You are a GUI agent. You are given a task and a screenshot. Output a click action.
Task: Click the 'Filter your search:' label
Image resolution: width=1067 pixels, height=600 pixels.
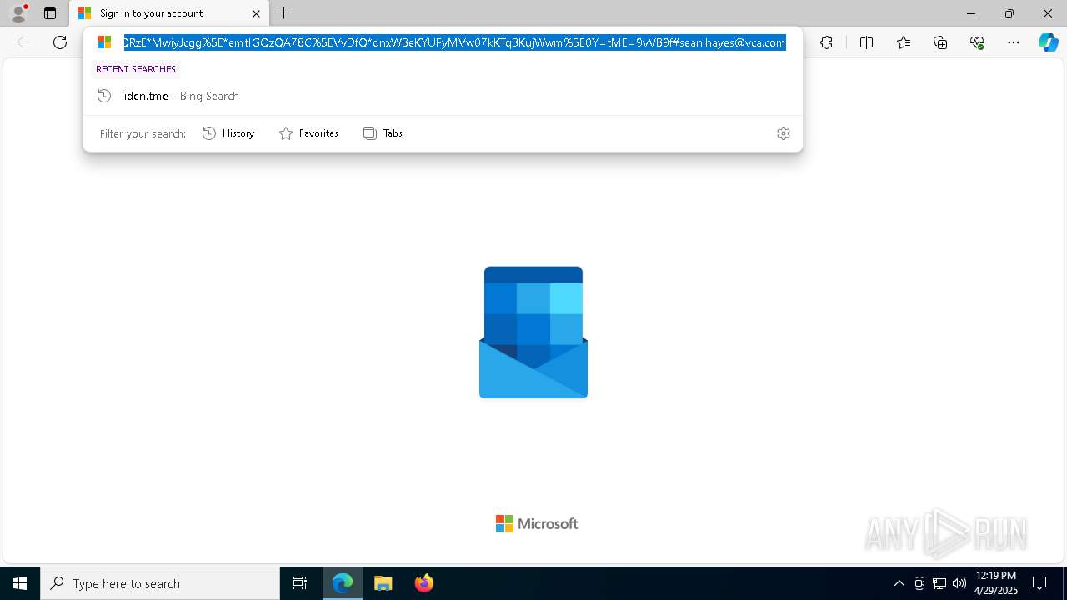pos(143,133)
